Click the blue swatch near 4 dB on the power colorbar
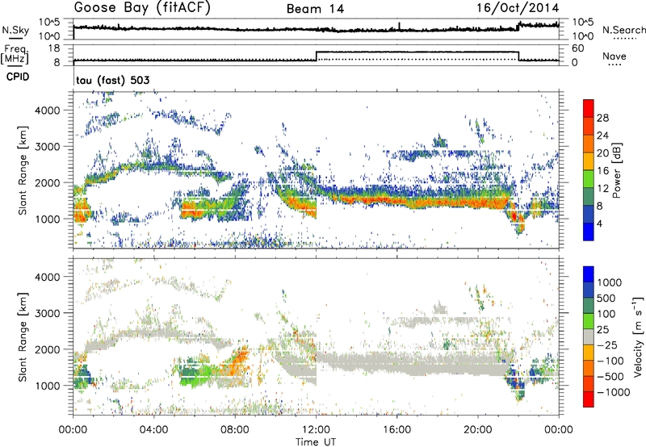Viewport: 646px width, 447px height. tap(589, 232)
